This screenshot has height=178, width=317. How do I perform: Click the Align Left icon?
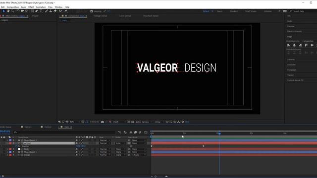[288, 45]
